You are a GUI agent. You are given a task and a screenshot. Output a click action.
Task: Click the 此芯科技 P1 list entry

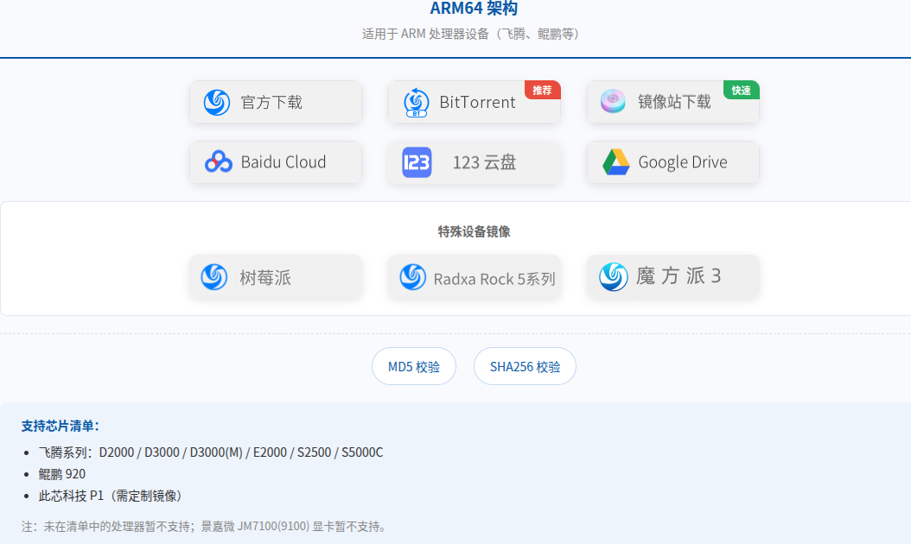click(x=112, y=496)
